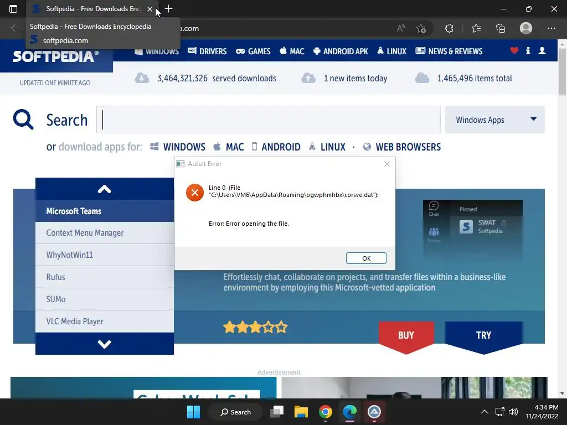This screenshot has height=425, width=567.
Task: Click the info icon in Softpedia header
Action: 528,50
